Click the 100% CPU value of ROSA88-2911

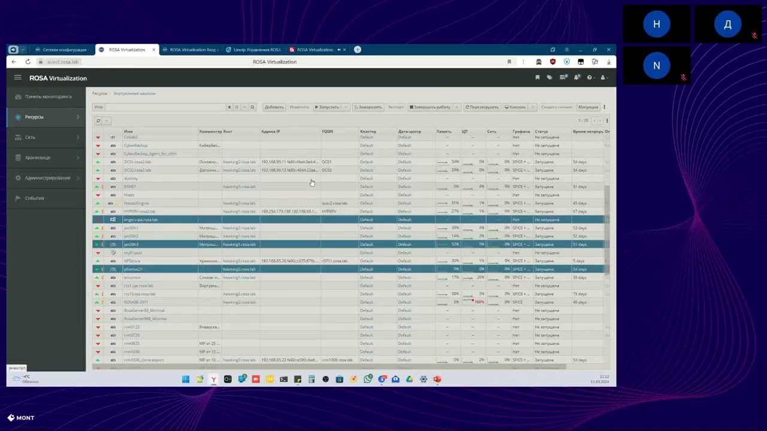(479, 302)
